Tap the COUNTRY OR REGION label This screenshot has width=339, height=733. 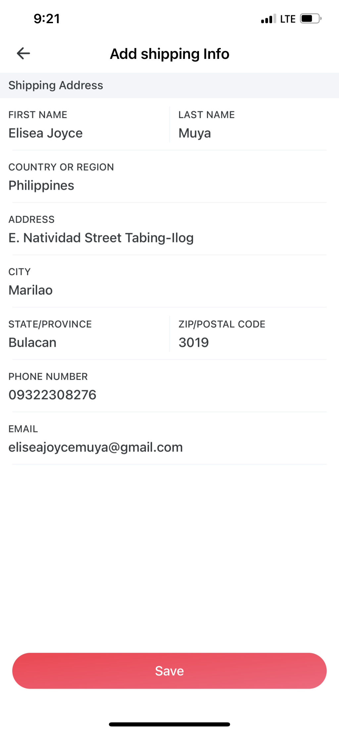61,167
